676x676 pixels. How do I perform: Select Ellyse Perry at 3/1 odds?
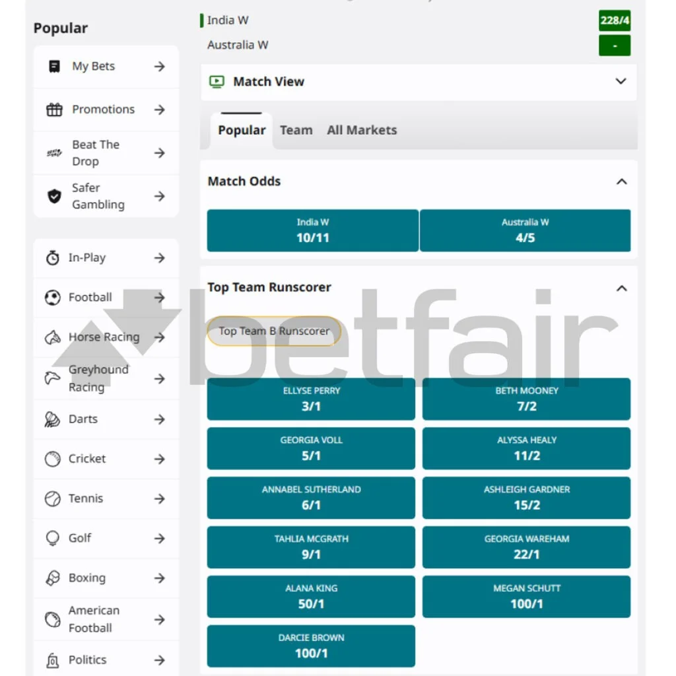311,399
